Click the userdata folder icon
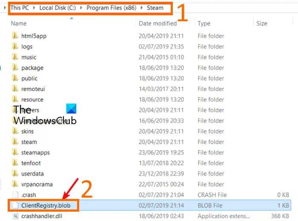 pyautogui.click(x=15, y=173)
